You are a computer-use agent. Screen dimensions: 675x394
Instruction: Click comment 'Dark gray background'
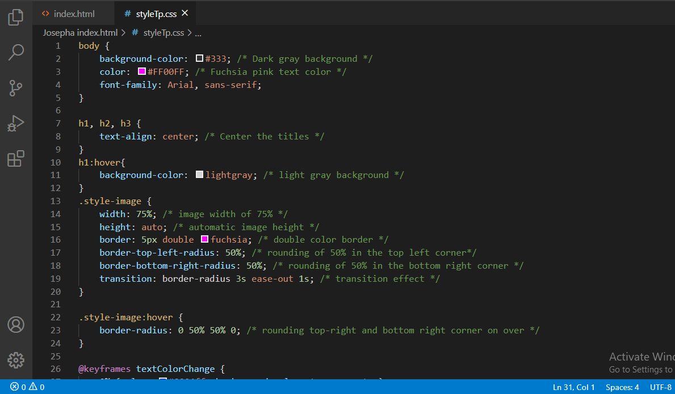pyautogui.click(x=305, y=58)
